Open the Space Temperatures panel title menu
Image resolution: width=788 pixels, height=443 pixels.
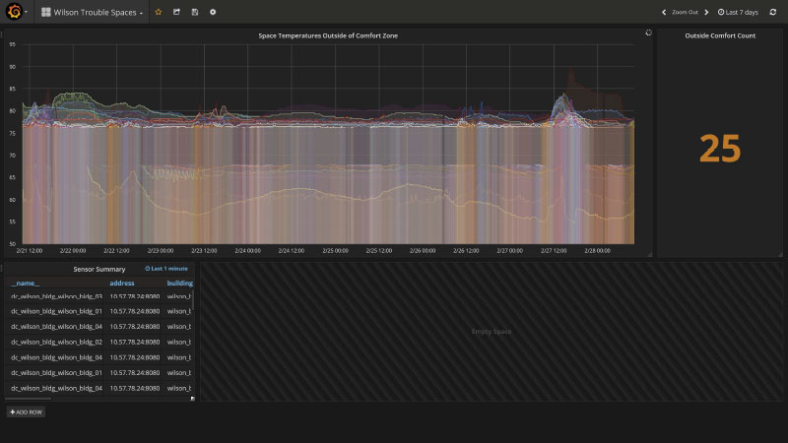click(328, 35)
